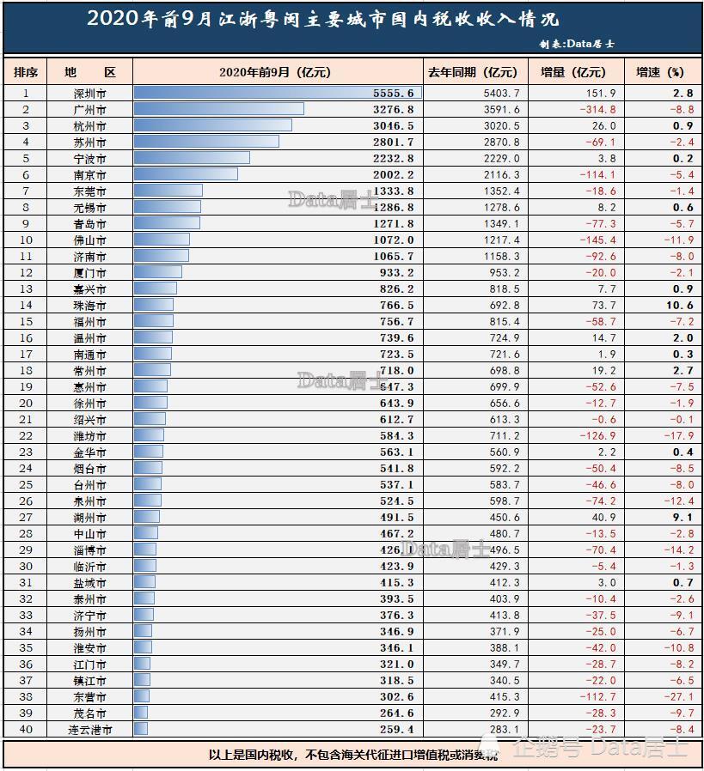
Task: Click the value 933.2 for 厦门市
Action: point(396,272)
